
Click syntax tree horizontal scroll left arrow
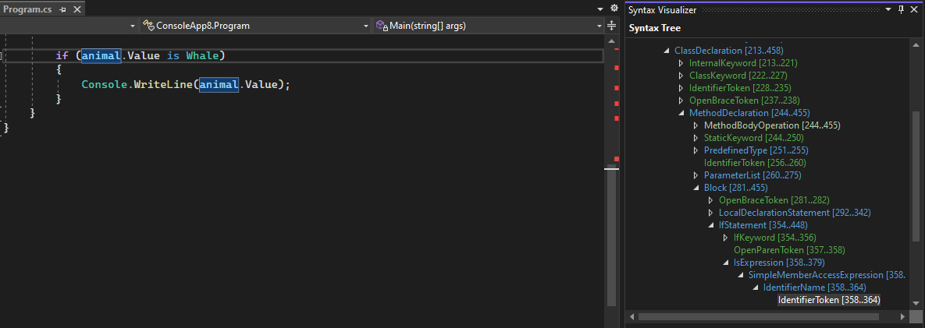(x=633, y=317)
